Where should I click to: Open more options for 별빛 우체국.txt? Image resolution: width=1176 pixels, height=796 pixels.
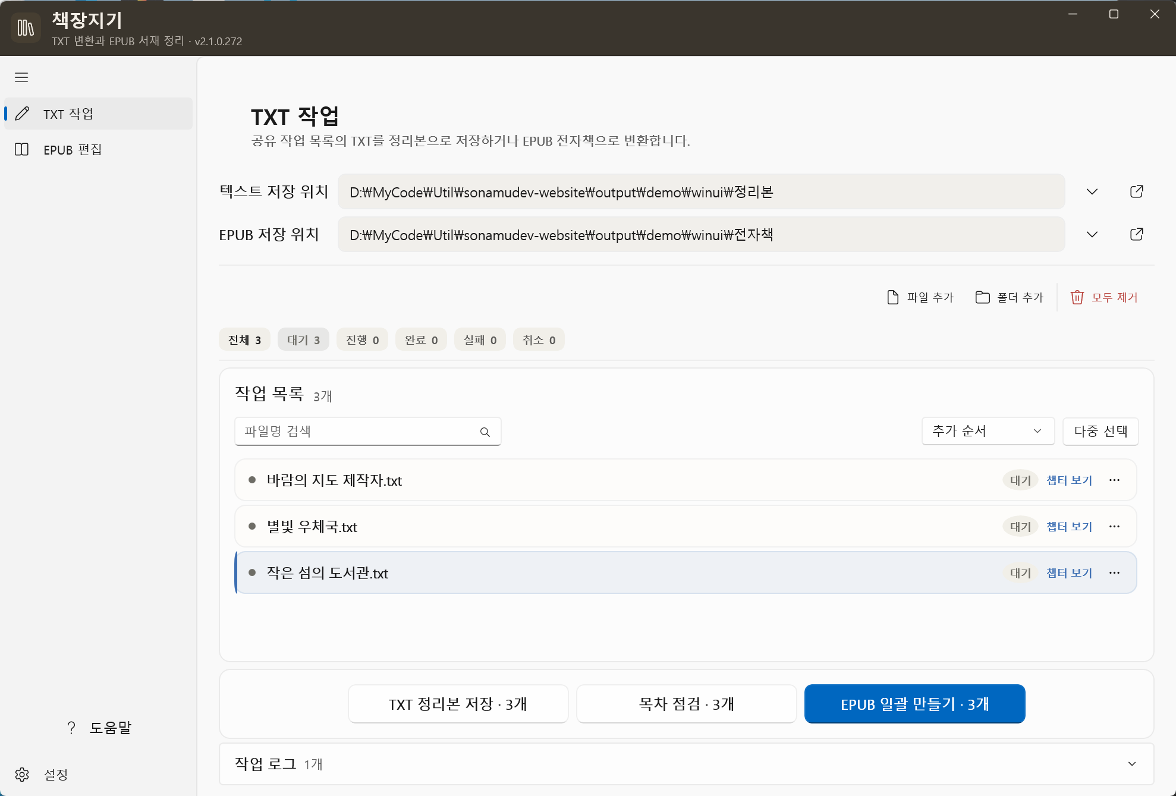pos(1114,527)
